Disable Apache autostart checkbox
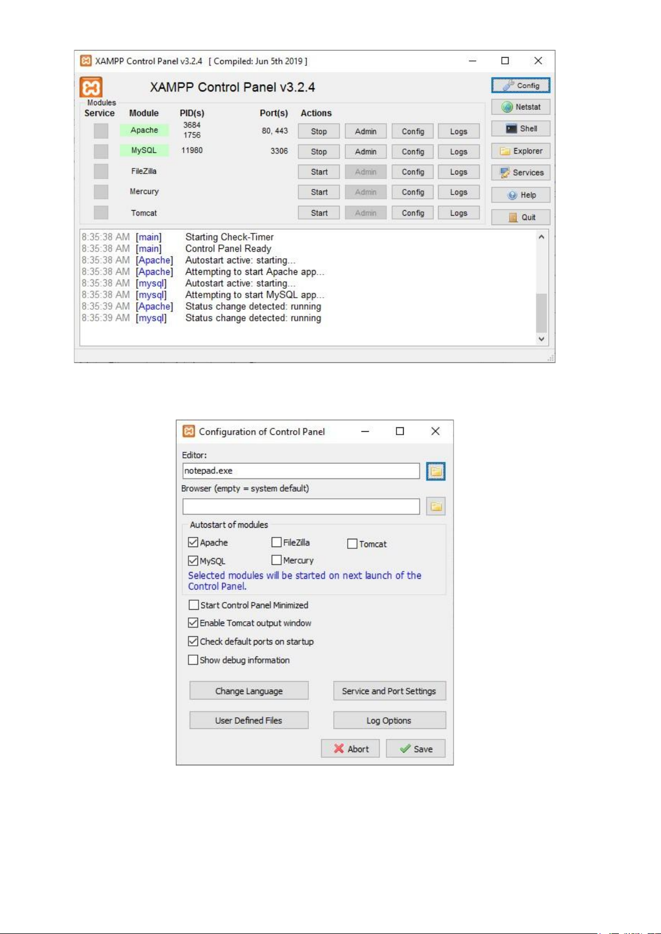 point(193,542)
